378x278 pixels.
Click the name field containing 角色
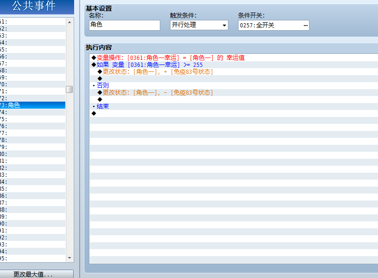[x=125, y=25]
